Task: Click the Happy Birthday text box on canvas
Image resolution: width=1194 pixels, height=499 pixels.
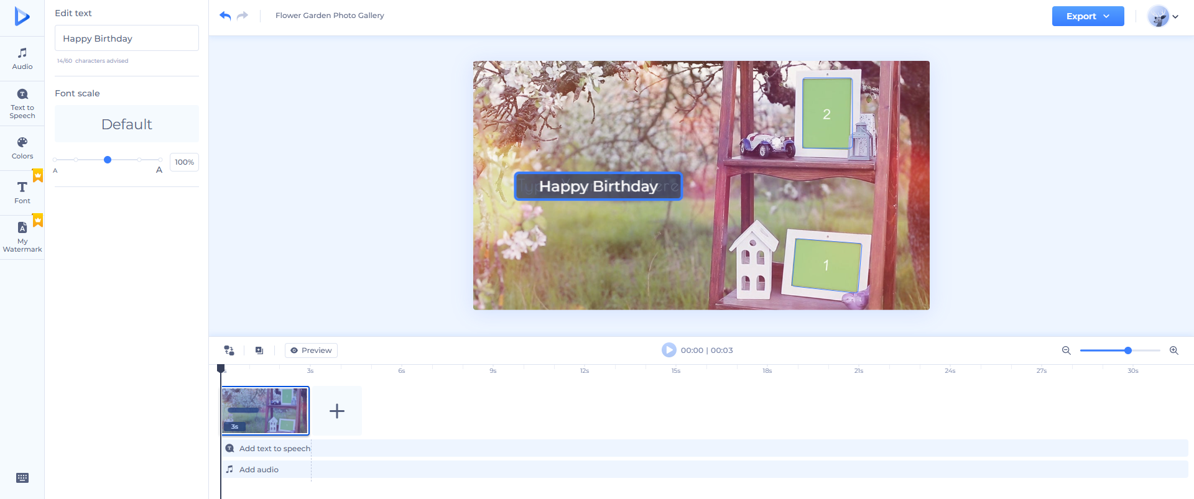Action: point(598,186)
